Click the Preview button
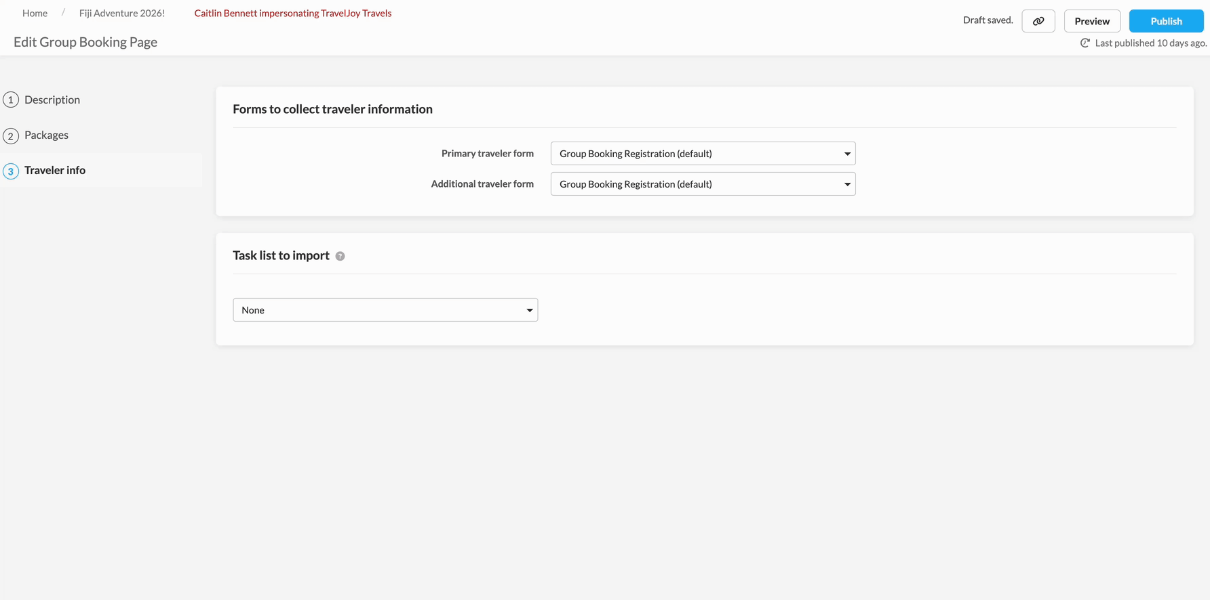 (1091, 21)
